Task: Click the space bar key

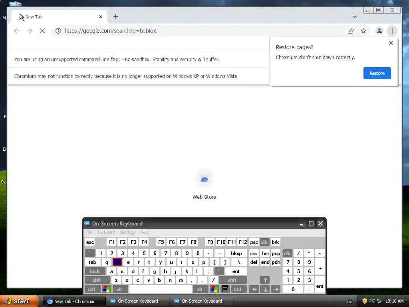Action: [161, 289]
